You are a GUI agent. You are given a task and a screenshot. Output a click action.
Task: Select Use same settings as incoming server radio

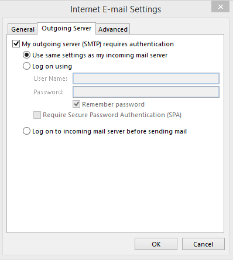[x=26, y=55]
